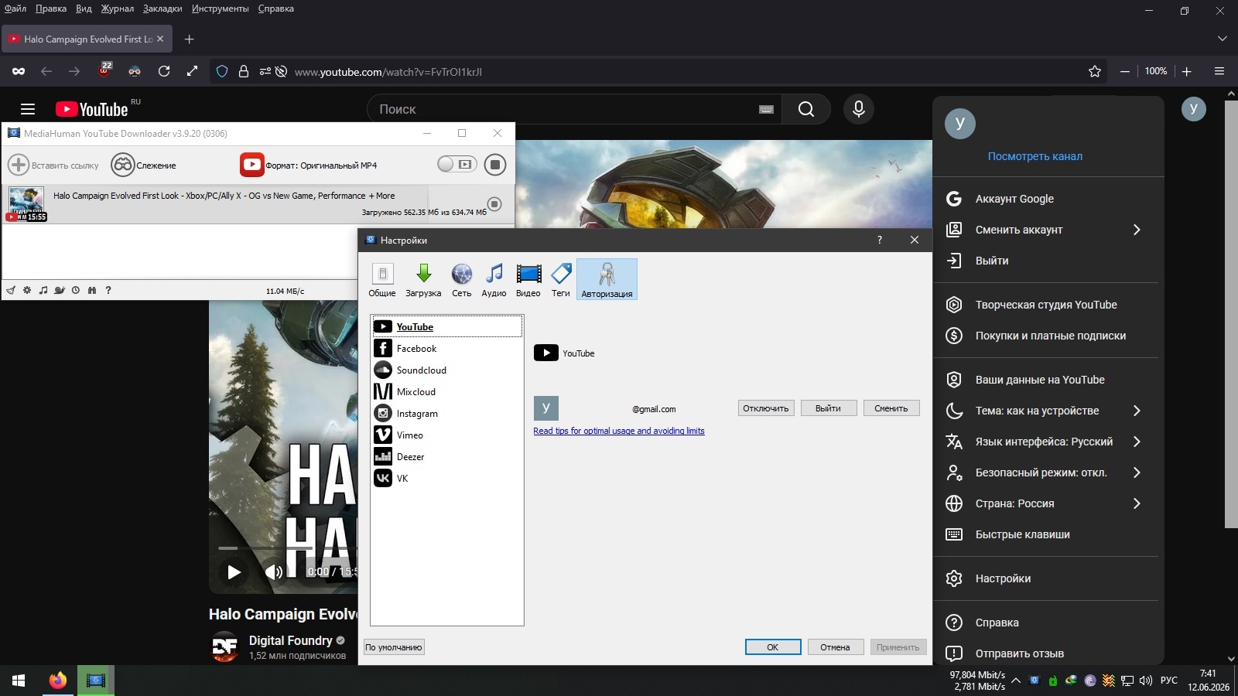
Task: Bookmark this page with the star
Action: point(1095,71)
